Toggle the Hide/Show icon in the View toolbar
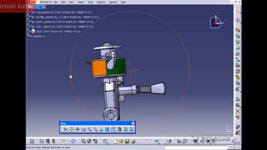The image size is (267, 150). [x=126, y=130]
